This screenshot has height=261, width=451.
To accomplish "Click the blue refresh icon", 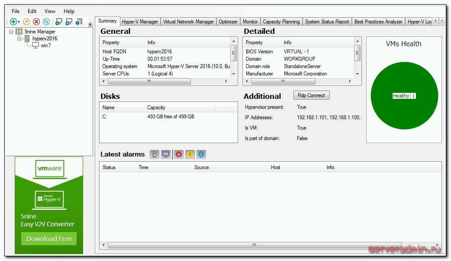I will point(46,22).
